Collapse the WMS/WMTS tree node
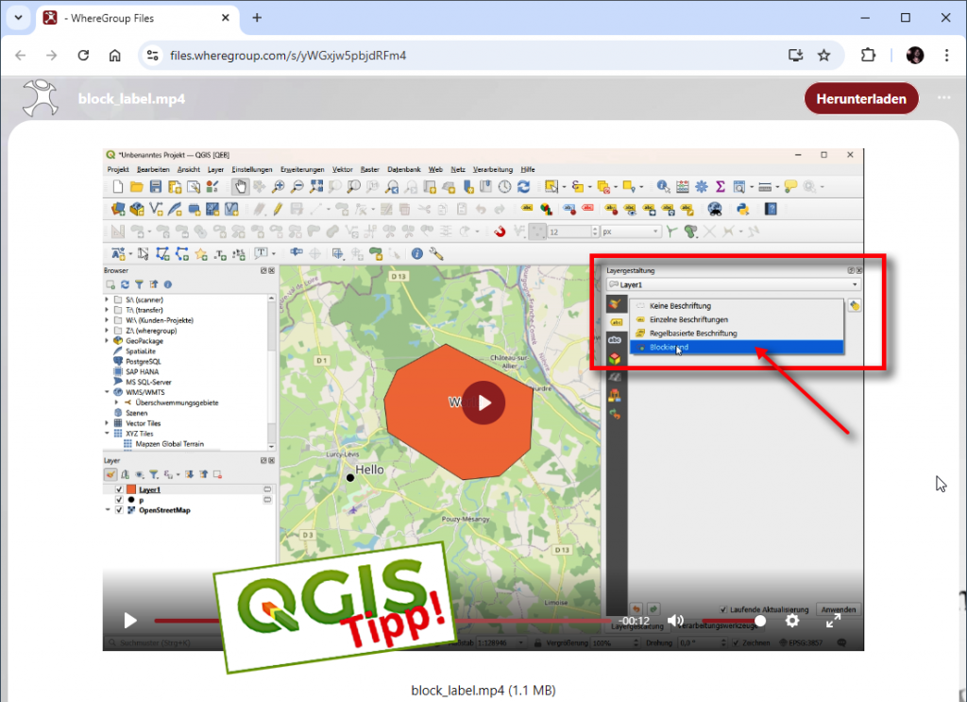The height and width of the screenshot is (702, 967). (107, 392)
